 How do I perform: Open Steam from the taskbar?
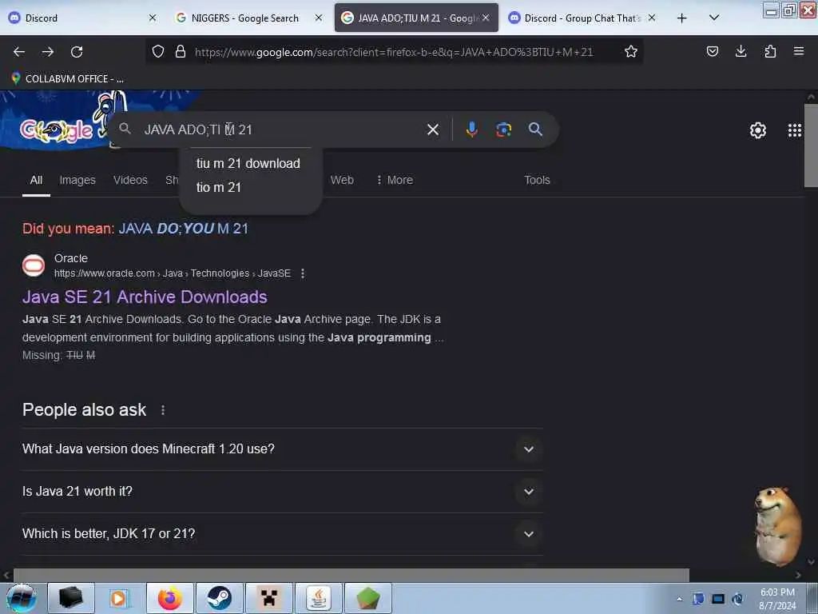[219, 598]
